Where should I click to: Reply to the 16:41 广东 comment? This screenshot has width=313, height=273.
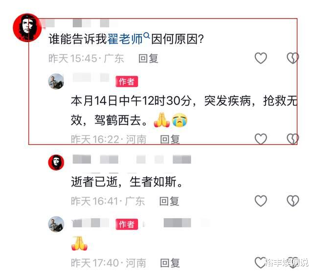pos(169,201)
